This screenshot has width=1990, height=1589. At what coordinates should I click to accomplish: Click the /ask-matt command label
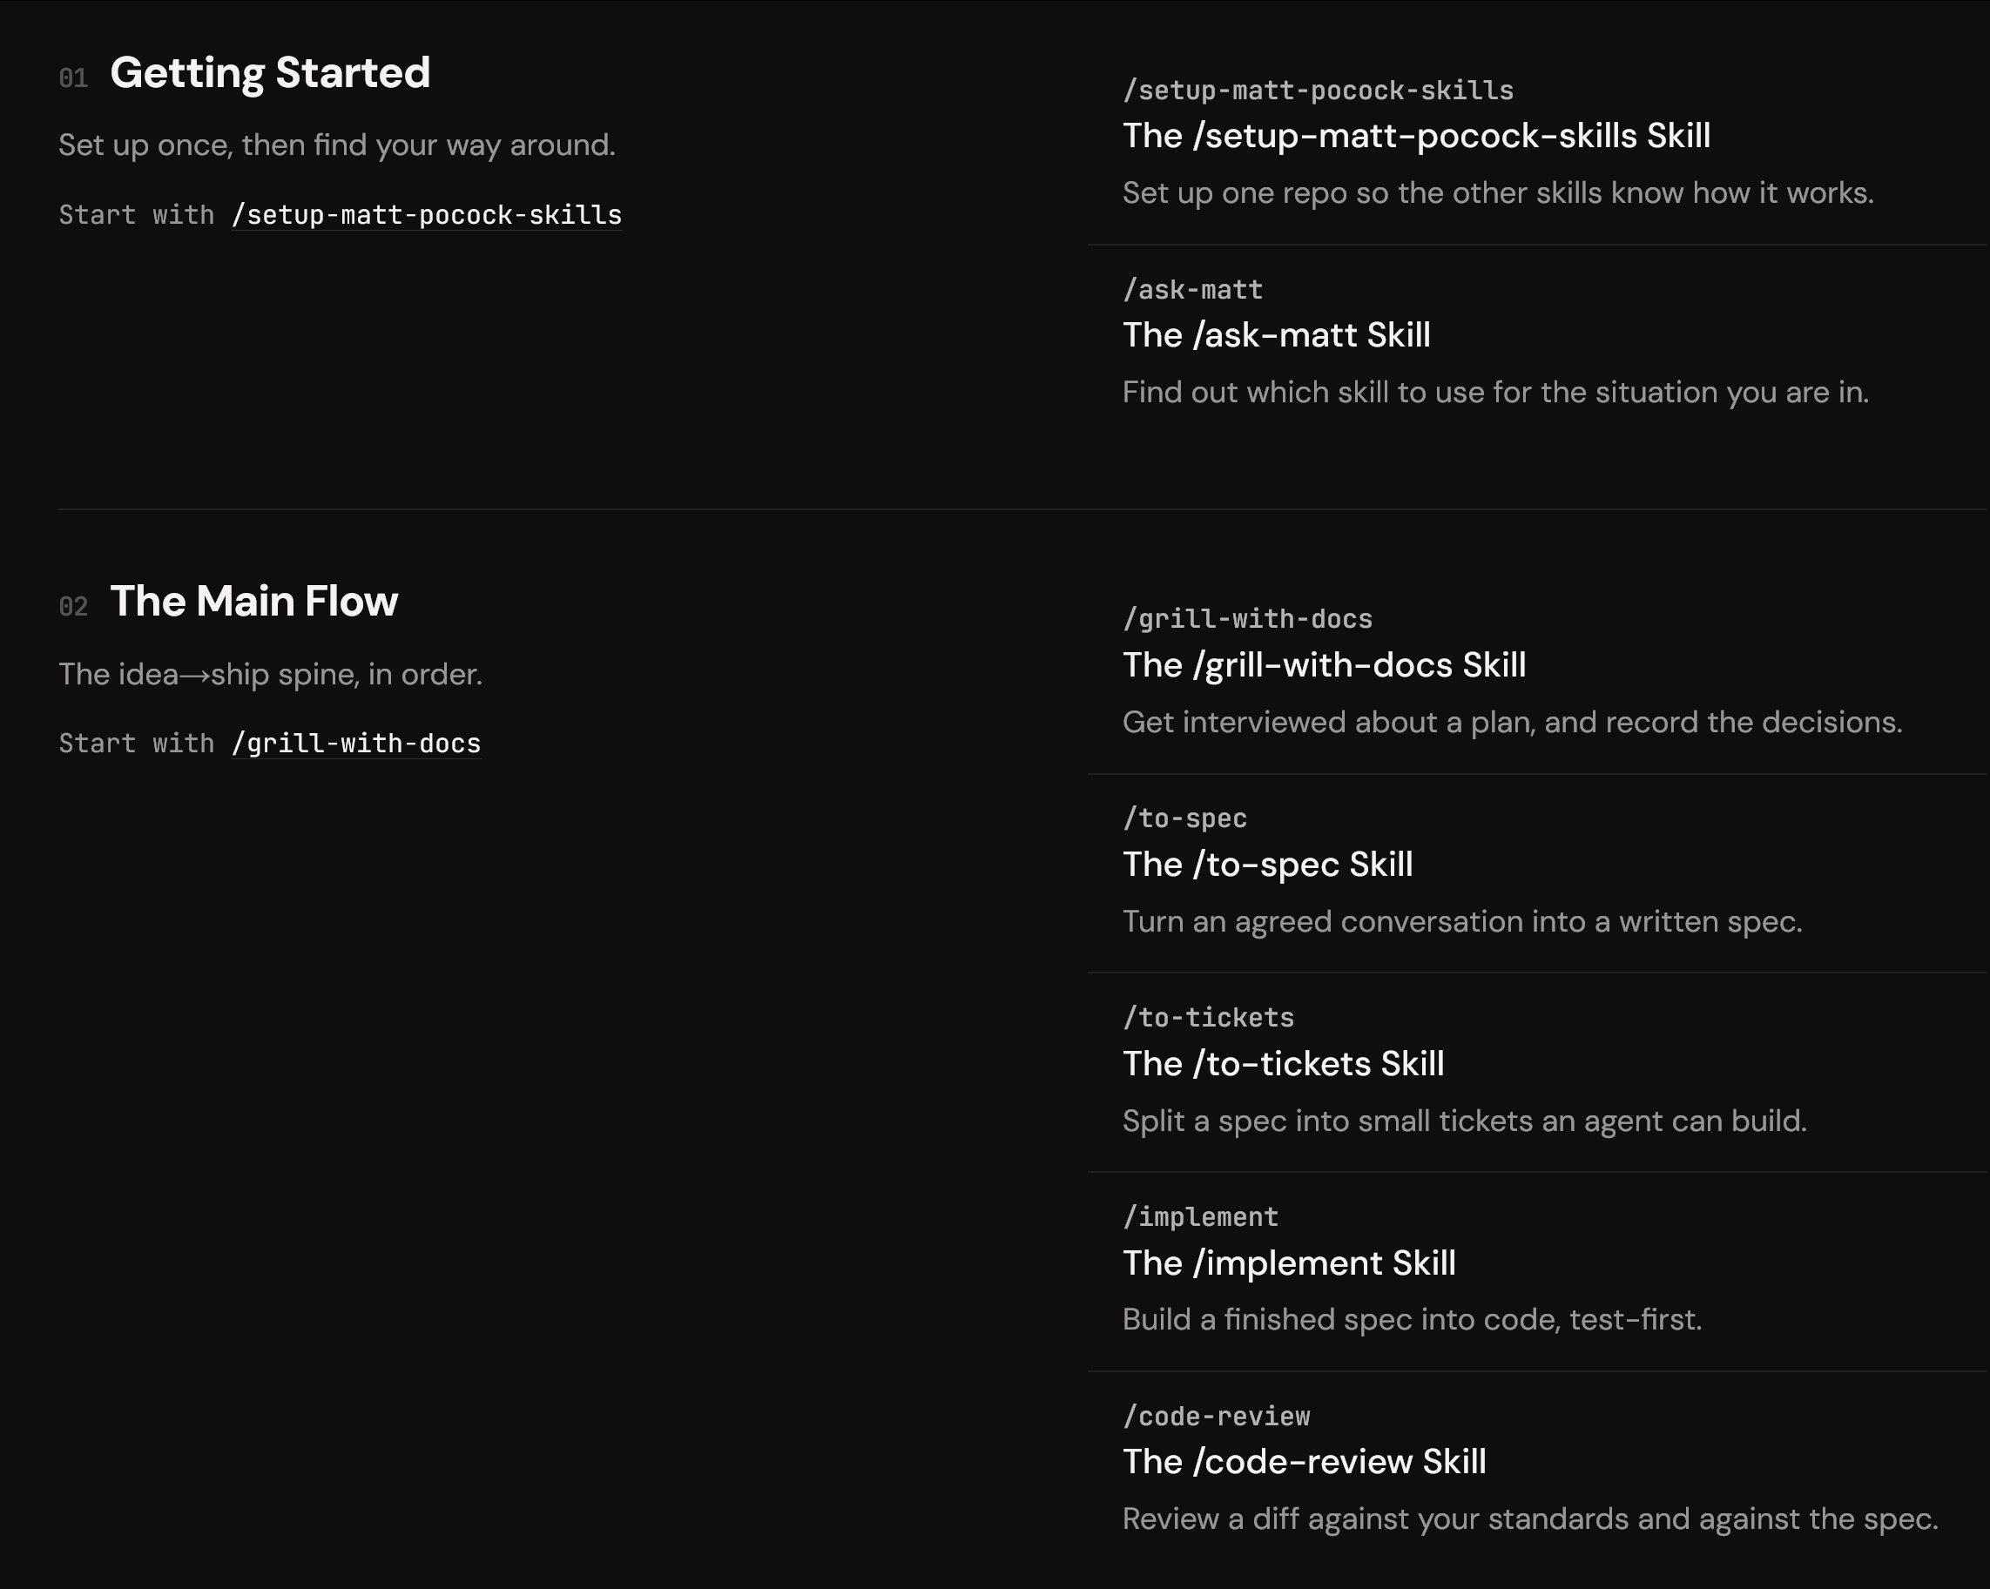pos(1192,290)
